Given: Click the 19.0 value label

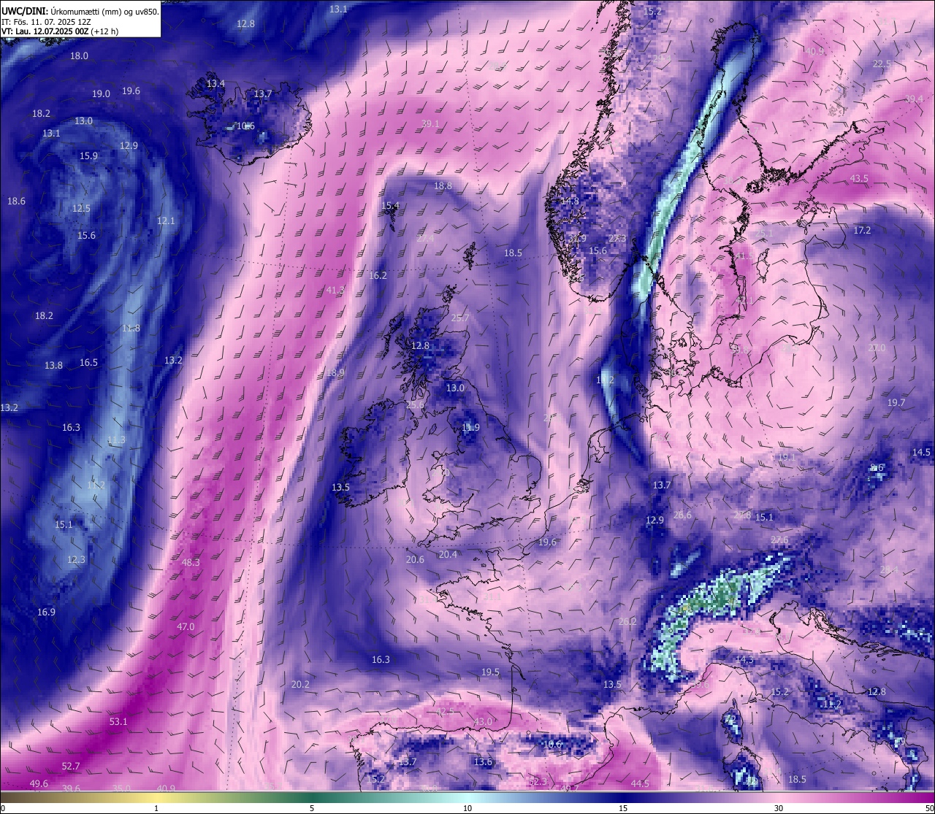Looking at the screenshot, I should [x=101, y=93].
